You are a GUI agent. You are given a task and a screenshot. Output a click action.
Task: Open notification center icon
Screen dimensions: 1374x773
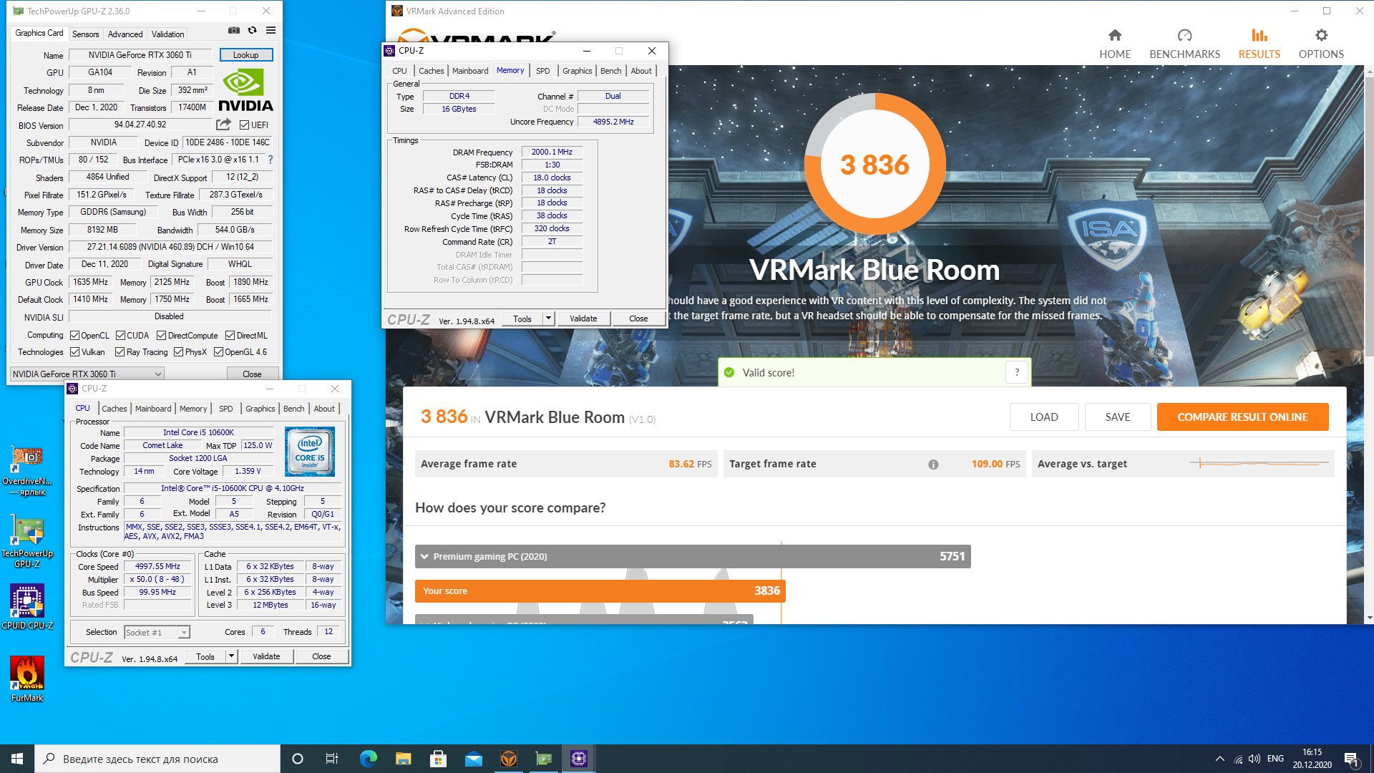pyautogui.click(x=1351, y=759)
